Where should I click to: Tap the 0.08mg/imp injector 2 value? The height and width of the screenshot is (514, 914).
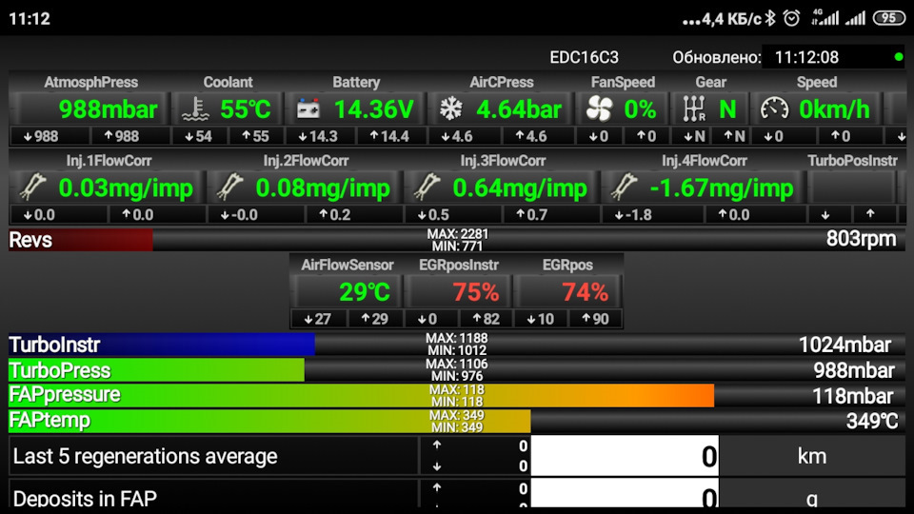323,188
